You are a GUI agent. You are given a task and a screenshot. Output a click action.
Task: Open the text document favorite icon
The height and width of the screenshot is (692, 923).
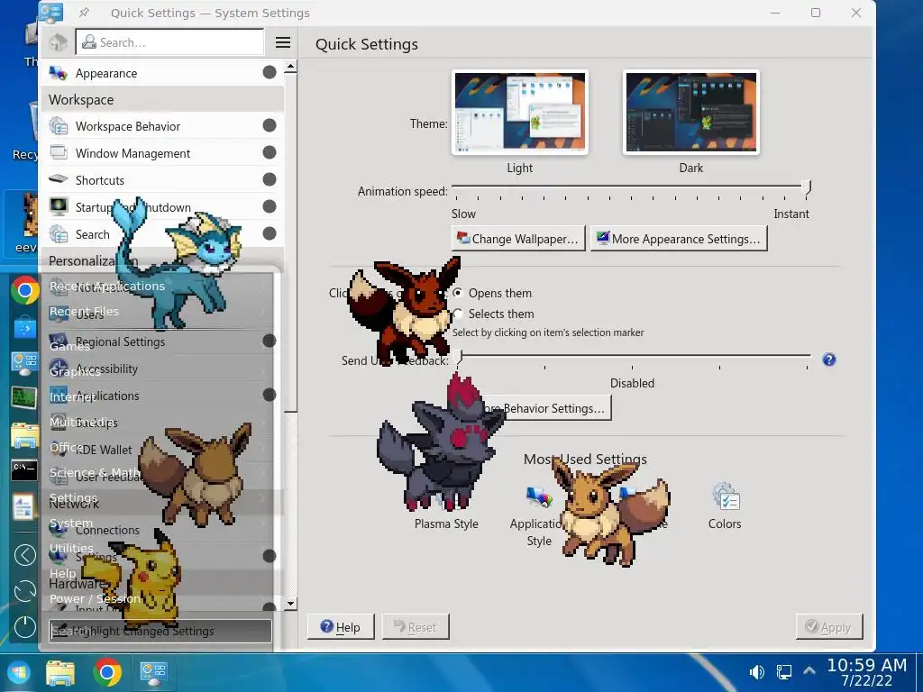tap(24, 506)
